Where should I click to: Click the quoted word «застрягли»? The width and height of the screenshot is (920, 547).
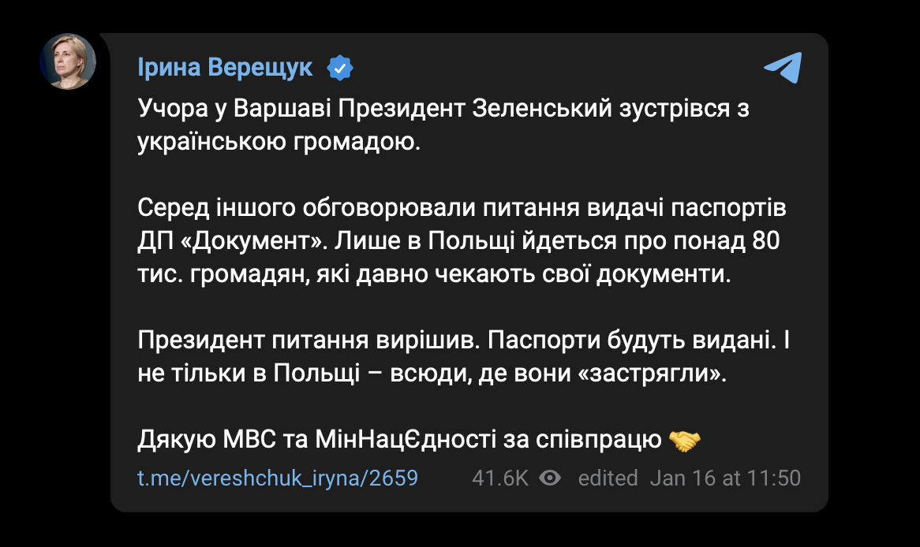coord(653,373)
